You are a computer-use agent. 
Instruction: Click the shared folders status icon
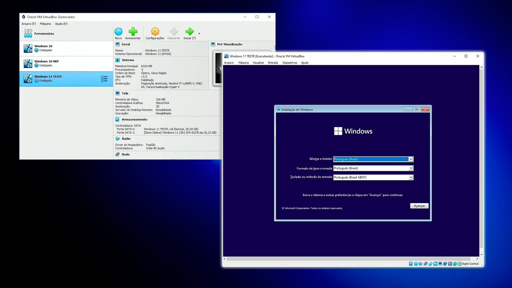435,264
